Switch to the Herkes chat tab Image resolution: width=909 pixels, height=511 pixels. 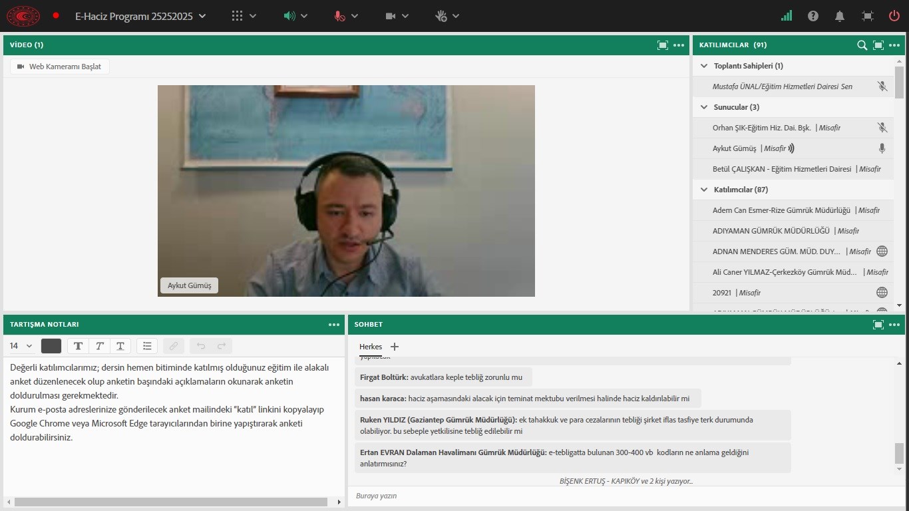pos(371,347)
